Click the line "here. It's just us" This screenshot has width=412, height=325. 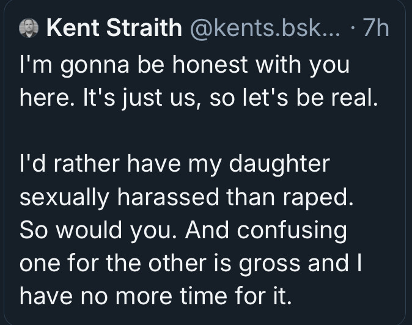coord(199,98)
